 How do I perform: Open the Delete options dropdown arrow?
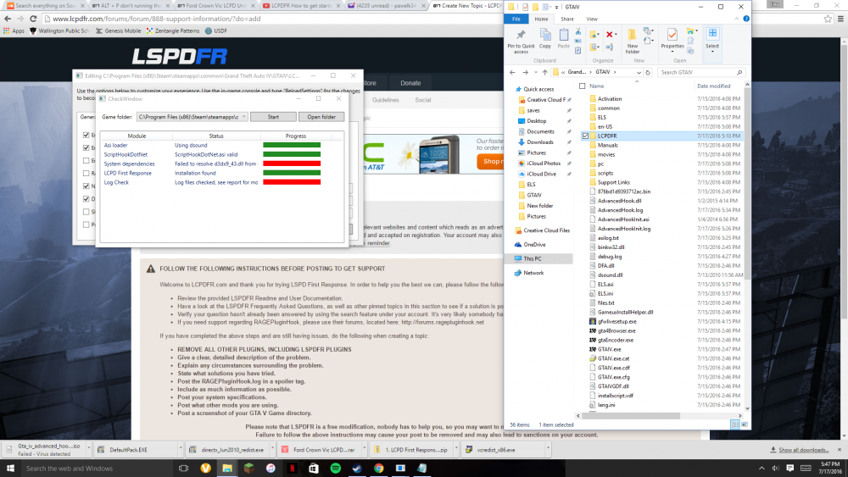coord(616,35)
